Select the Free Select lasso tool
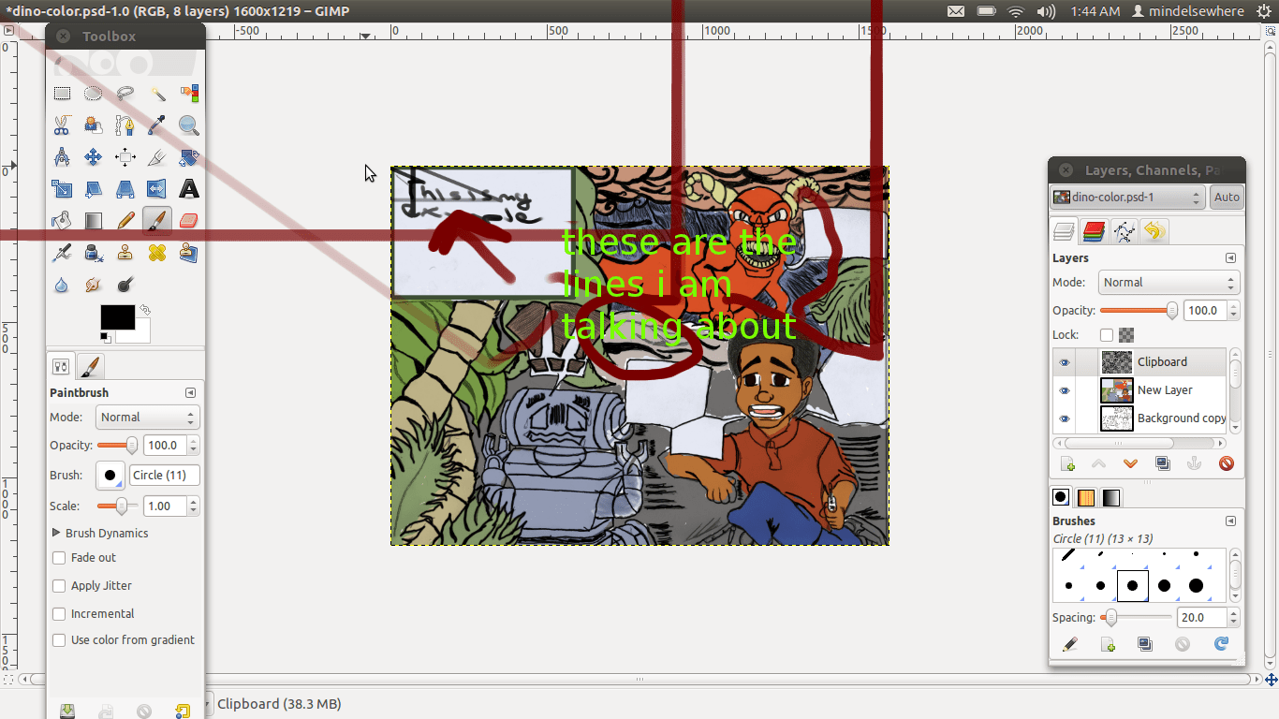 click(125, 94)
